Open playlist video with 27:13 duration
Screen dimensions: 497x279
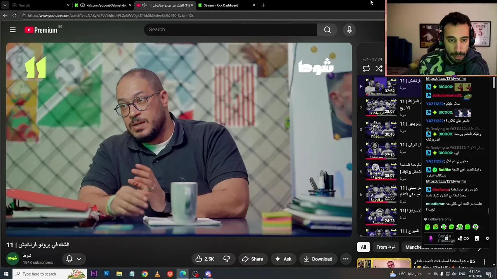(x=381, y=150)
